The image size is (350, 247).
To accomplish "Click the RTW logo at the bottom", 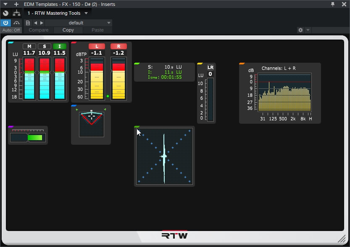I will [x=175, y=236].
